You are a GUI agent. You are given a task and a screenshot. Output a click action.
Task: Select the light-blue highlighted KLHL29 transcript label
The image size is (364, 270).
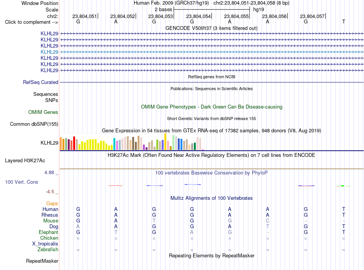pyautogui.click(x=49, y=52)
